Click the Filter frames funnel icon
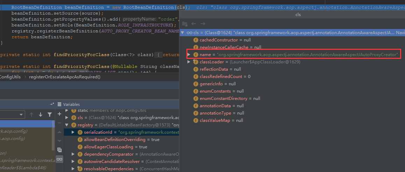405x172 pixels. pos(50,115)
